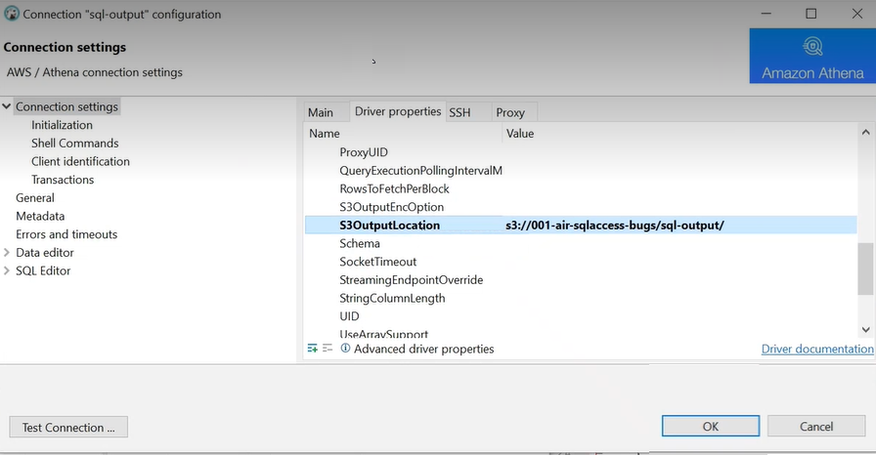Click the Advanced driver properties info icon

tap(345, 349)
